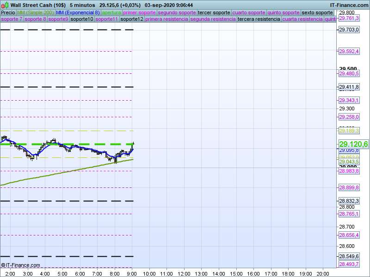Click the soporte10 indicator label
Viewport: 370px width, 277px height.
pos(82,19)
